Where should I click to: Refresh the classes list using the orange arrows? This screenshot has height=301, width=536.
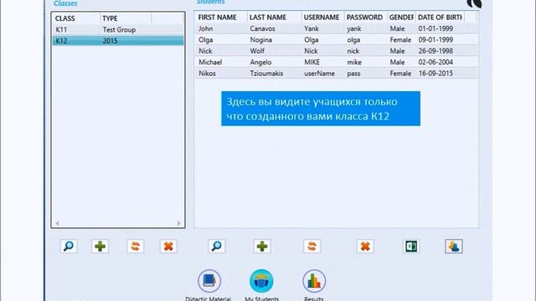135,246
